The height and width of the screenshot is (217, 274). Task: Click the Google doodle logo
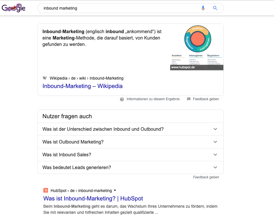pos(13,8)
